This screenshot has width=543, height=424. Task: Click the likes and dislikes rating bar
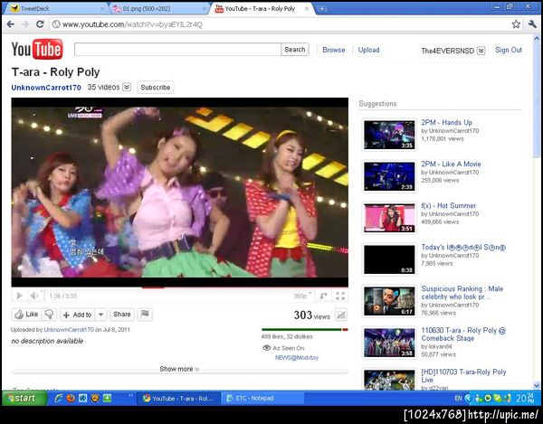[305, 330]
